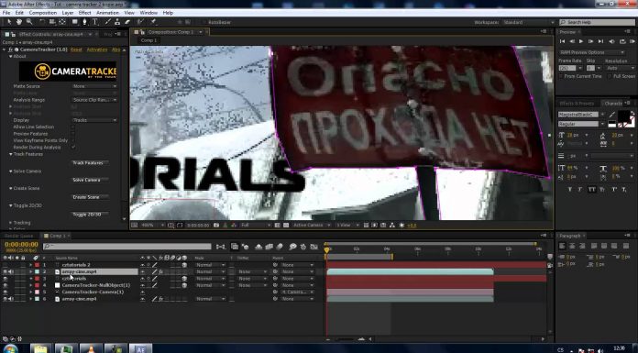Screen dimensions: 638x353
Task: Collapse the Track Features section
Action: (11, 154)
